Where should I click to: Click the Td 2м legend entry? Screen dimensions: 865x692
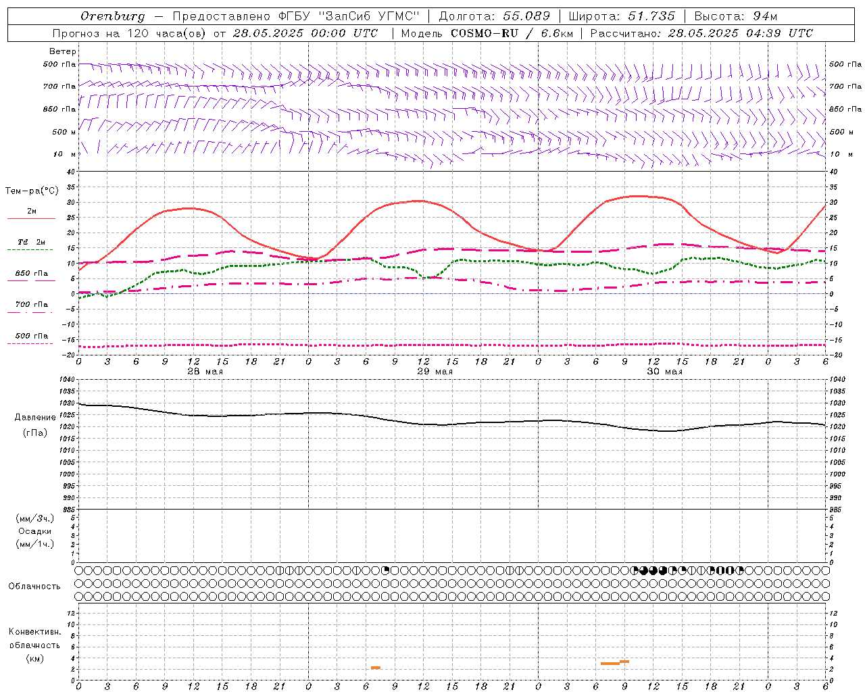point(32,242)
